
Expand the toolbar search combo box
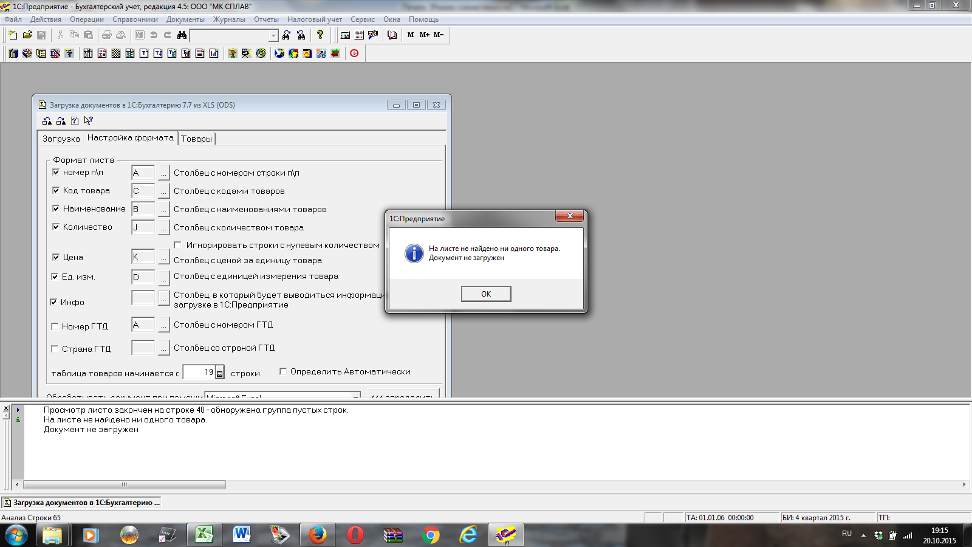(x=273, y=36)
